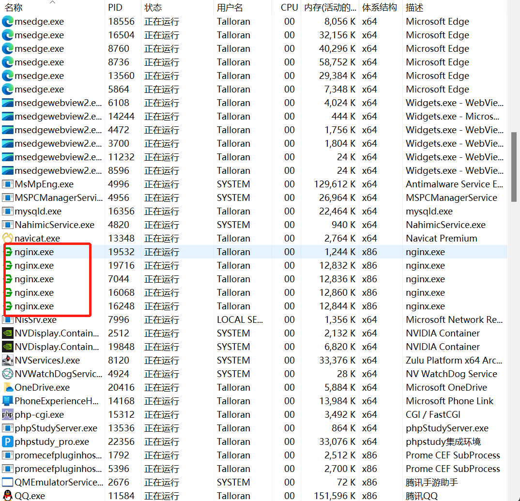Select the msedge.exe icon of PID 5864

(8, 89)
